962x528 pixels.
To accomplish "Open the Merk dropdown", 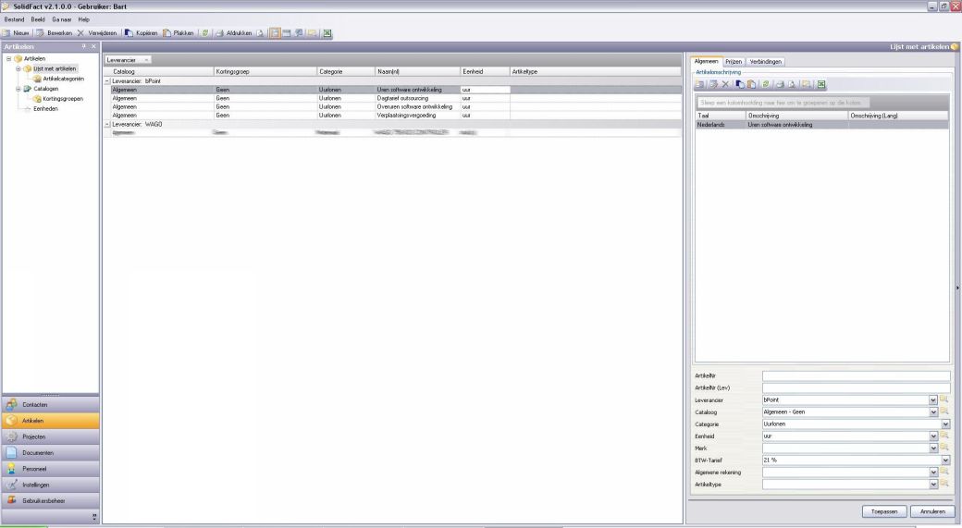I will click(x=933, y=448).
